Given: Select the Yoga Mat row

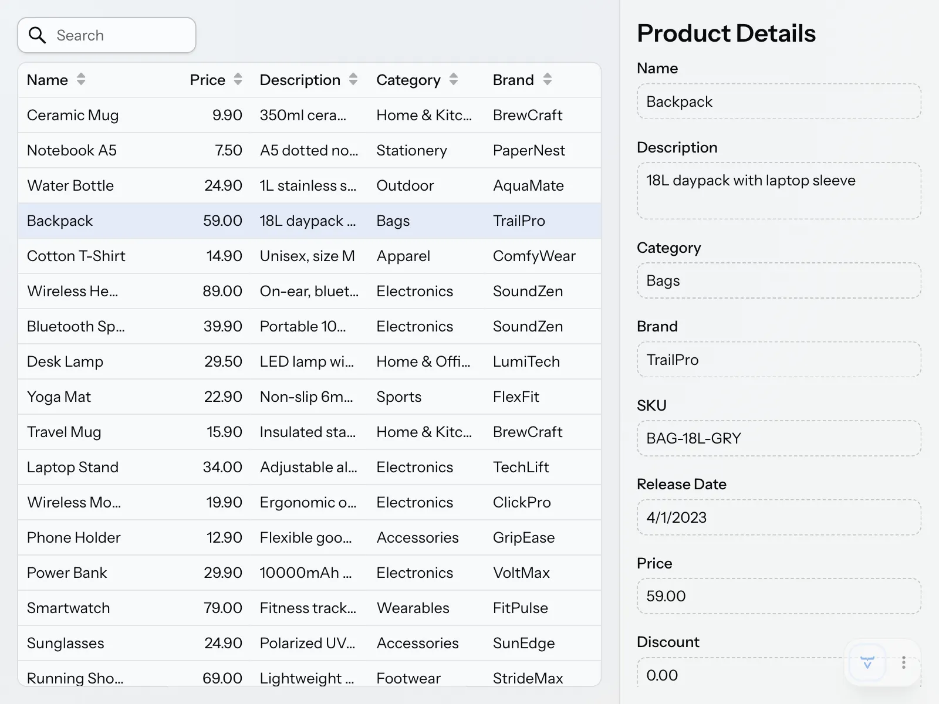Looking at the screenshot, I should click(309, 397).
